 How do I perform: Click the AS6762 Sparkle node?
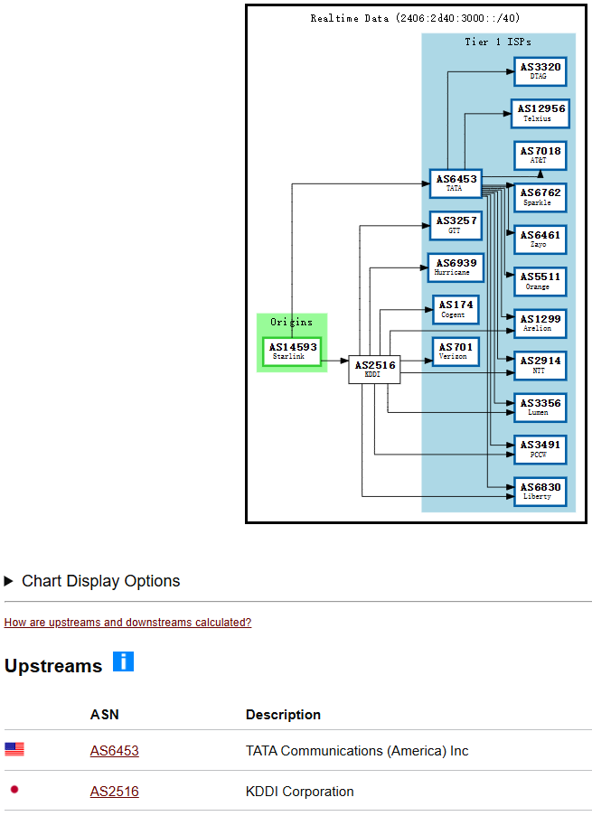tap(540, 197)
